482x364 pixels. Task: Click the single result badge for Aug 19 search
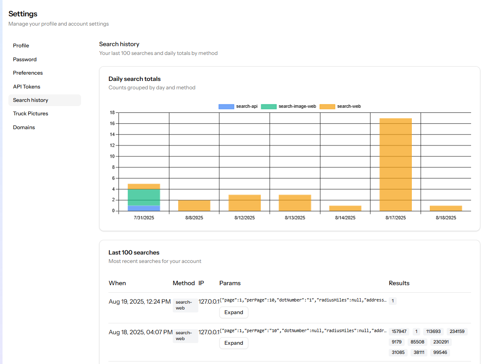pos(392,301)
